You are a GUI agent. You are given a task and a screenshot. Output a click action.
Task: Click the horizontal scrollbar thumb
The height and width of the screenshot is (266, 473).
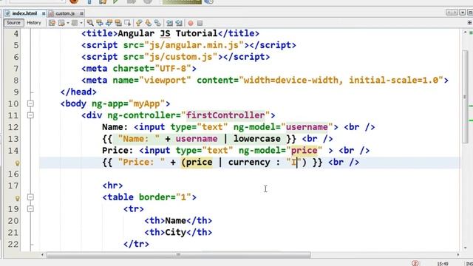tap(178, 255)
